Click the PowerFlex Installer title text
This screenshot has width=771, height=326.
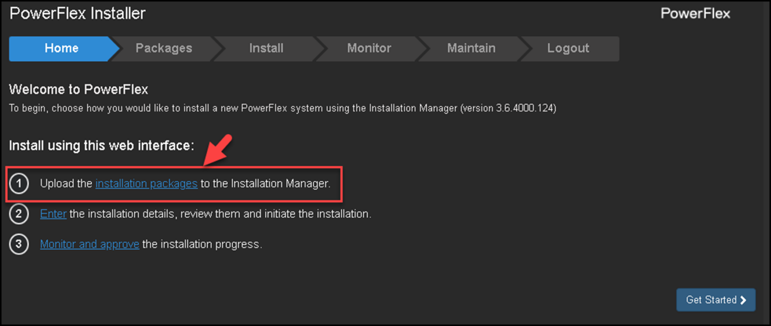click(77, 13)
